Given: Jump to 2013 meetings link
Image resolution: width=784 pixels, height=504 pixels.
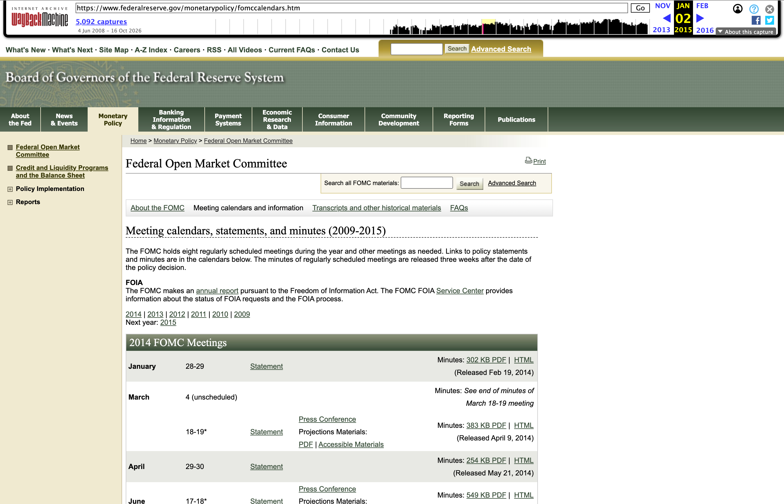Looking at the screenshot, I should click(155, 314).
